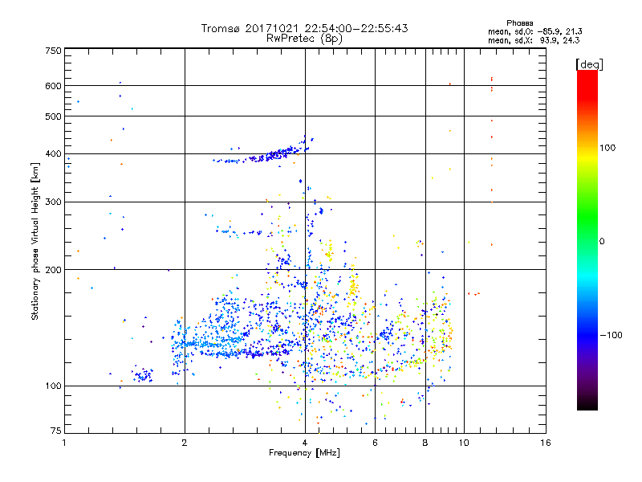This screenshot has width=642, height=482.
Task: Click the '6' frequency axis tick label
Action: (375, 443)
